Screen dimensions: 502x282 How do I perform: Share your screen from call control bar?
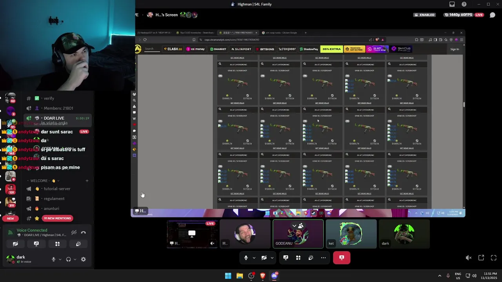(x=286, y=258)
